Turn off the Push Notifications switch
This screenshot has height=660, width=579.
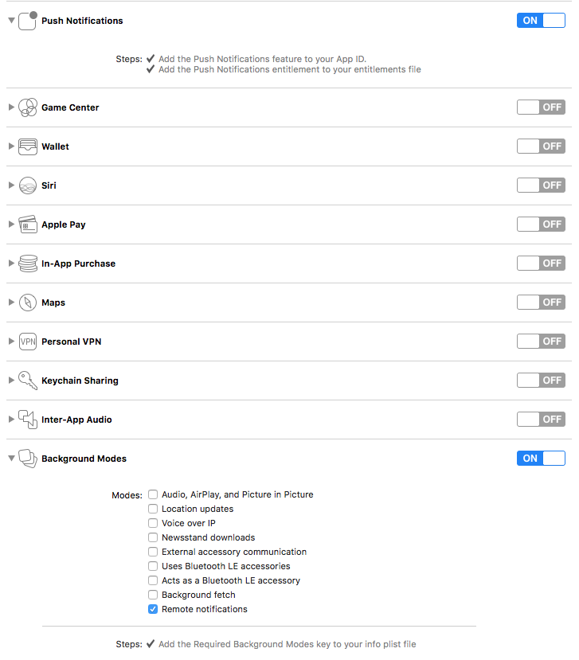(x=541, y=21)
